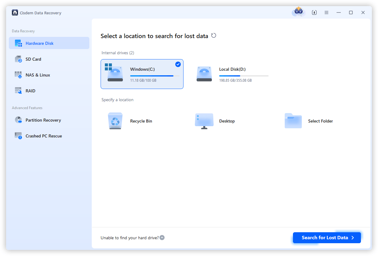Click the Unable to find your hard drive link
The height and width of the screenshot is (256, 378).
(129, 237)
